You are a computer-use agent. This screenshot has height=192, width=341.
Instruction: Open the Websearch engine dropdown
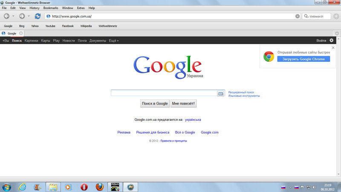(306, 16)
